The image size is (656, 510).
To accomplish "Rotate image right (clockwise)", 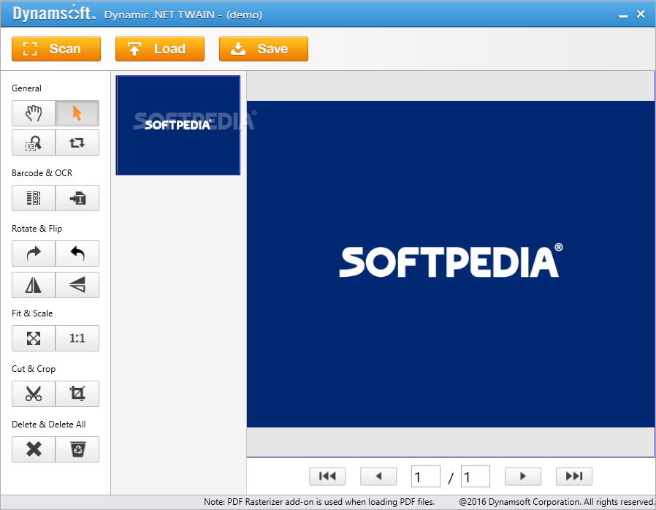I will [34, 254].
